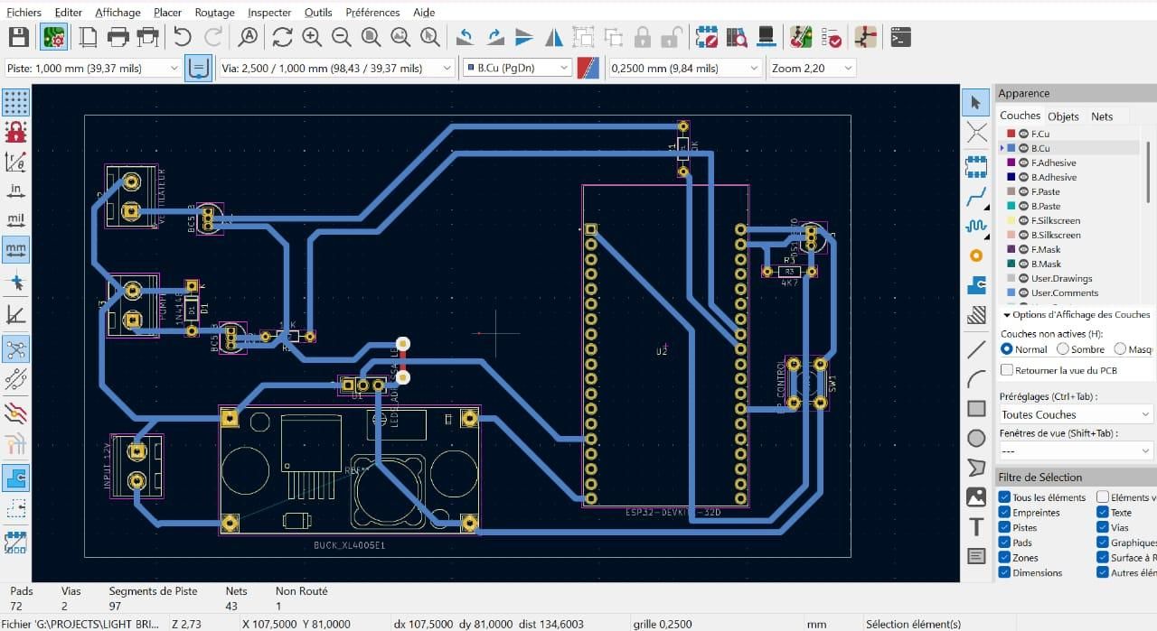Click the Print icon
1157x631 pixels.
(118, 37)
